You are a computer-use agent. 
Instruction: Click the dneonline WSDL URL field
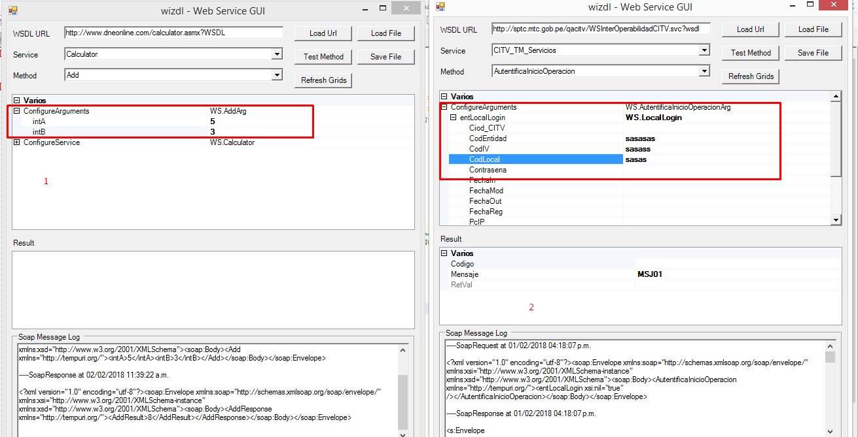click(x=173, y=33)
